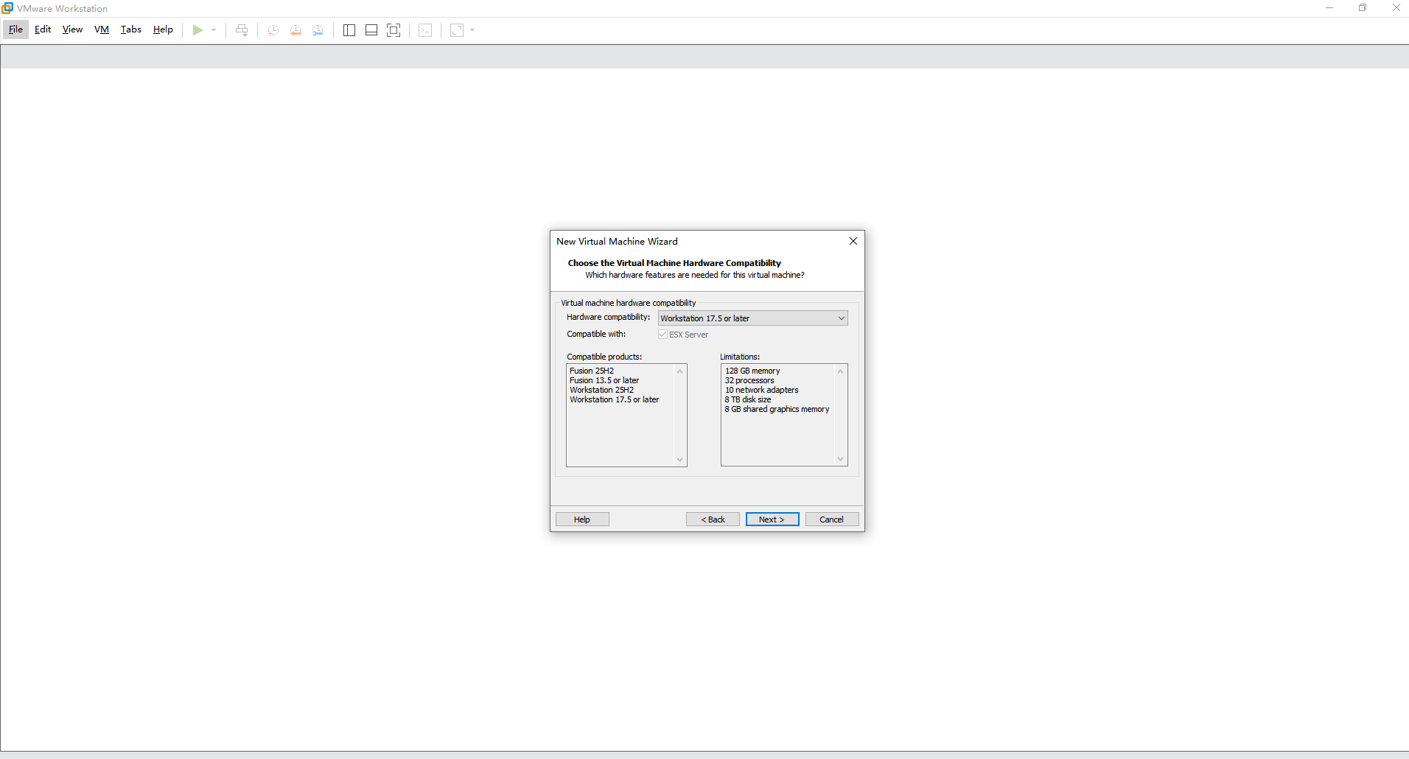The height and width of the screenshot is (759, 1409).
Task: Click the console view terminal icon
Action: (425, 30)
